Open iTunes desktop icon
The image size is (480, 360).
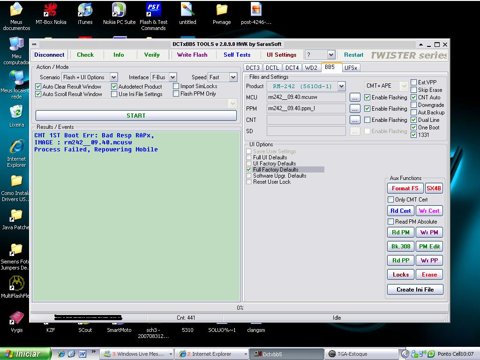click(x=85, y=14)
